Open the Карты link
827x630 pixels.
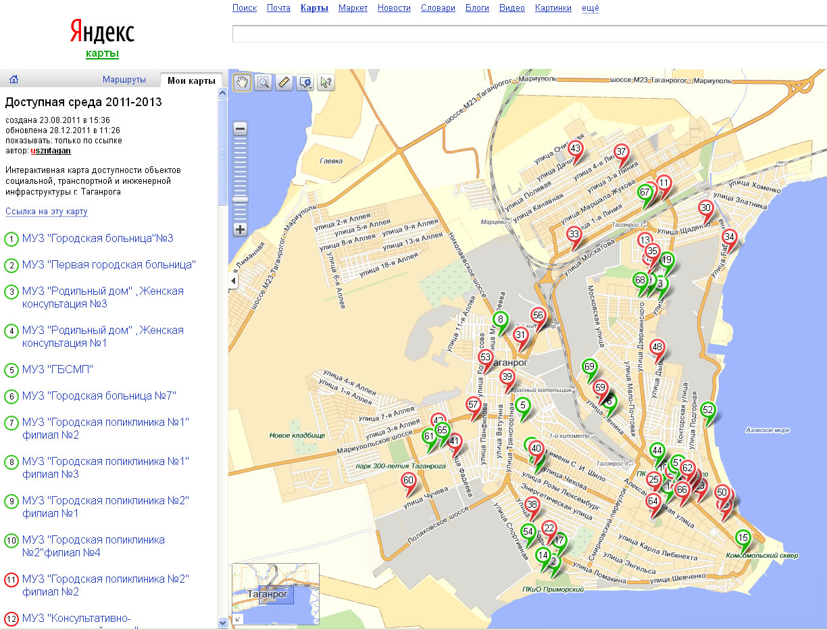coord(314,8)
